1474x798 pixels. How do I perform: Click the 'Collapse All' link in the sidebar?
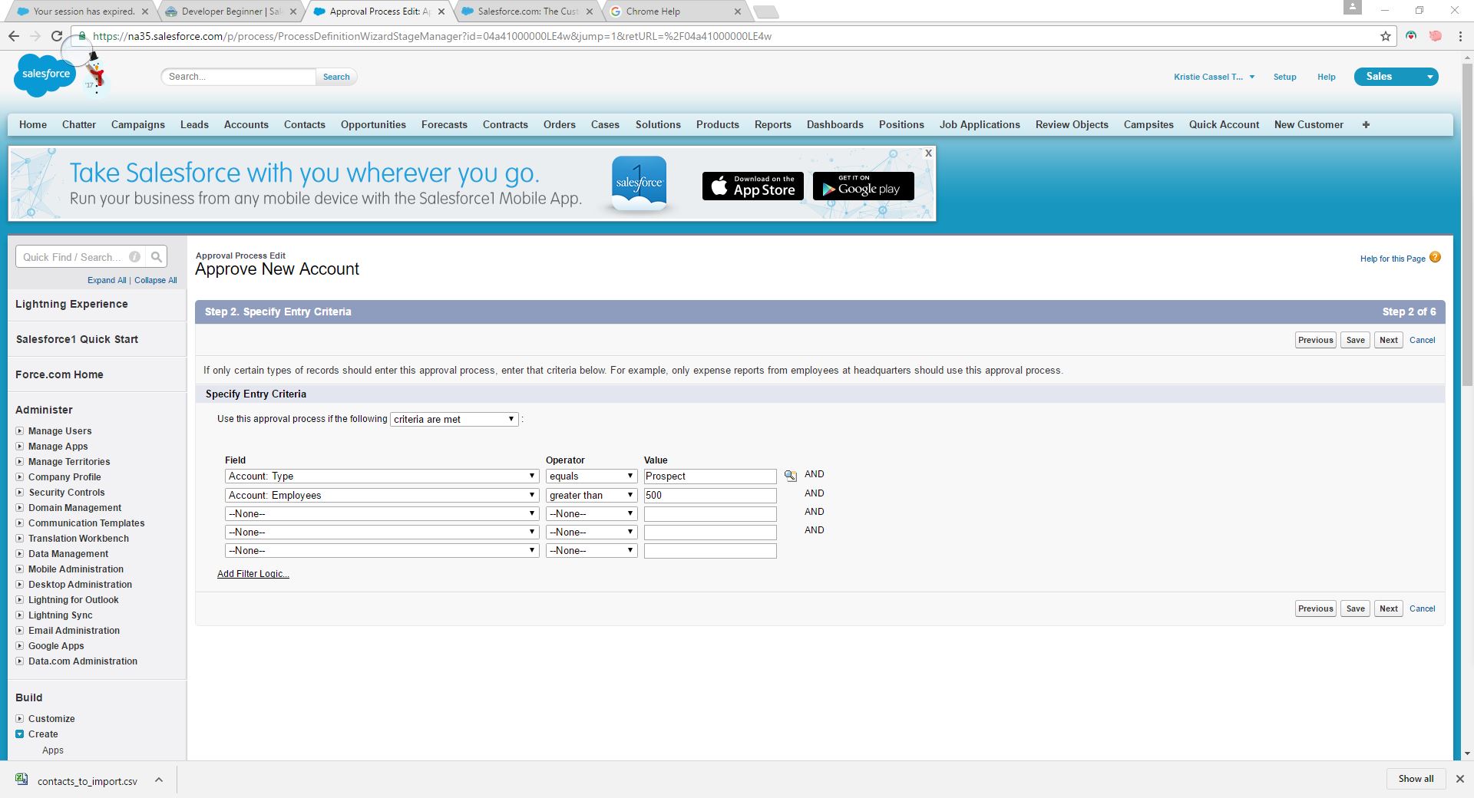click(155, 280)
